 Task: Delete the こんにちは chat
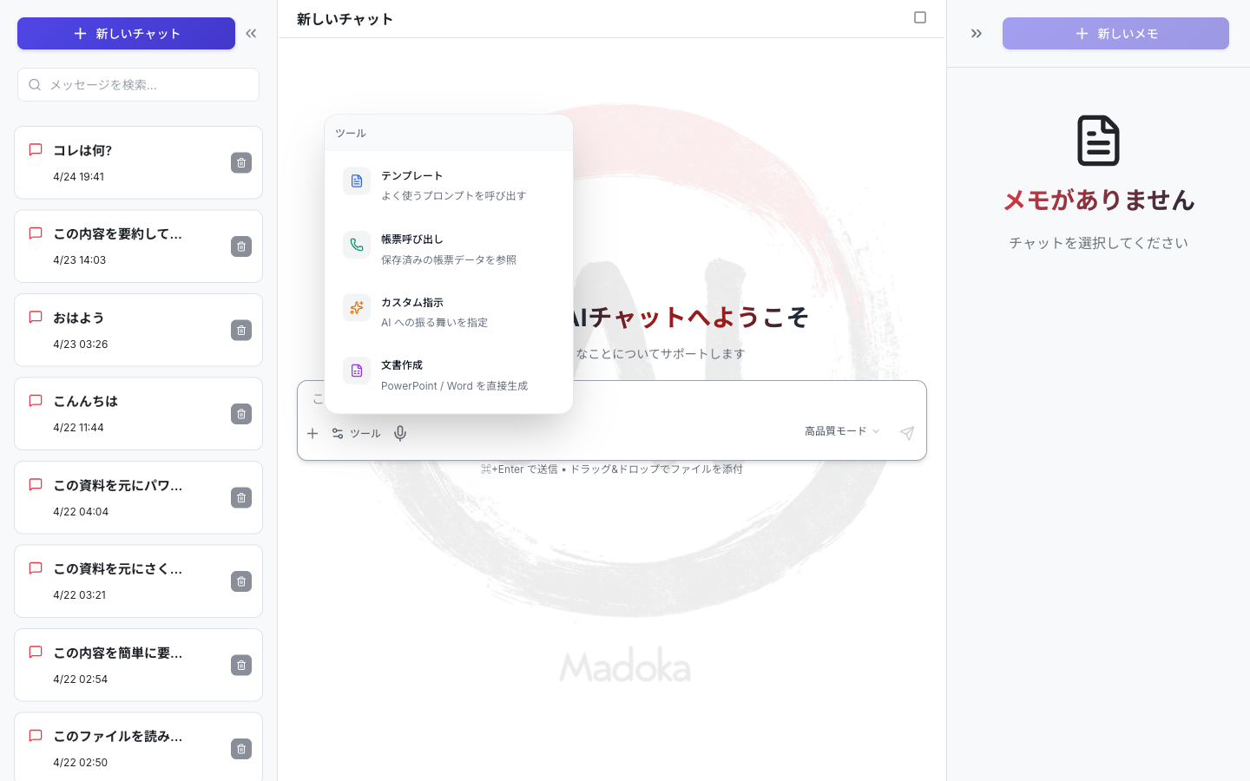click(241, 414)
